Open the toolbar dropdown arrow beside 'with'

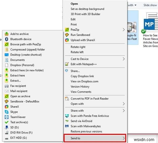(x=136, y=5)
